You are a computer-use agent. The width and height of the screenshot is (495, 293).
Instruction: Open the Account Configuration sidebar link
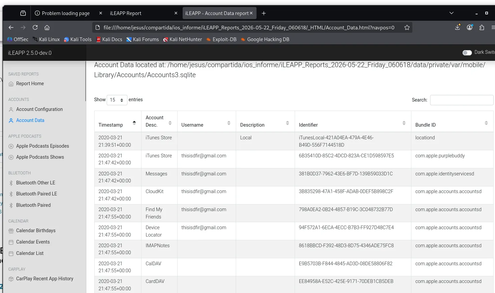pyautogui.click(x=39, y=109)
